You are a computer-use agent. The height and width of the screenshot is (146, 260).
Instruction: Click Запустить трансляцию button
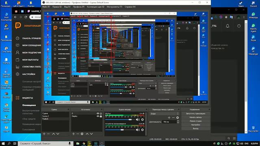click(x=195, y=114)
